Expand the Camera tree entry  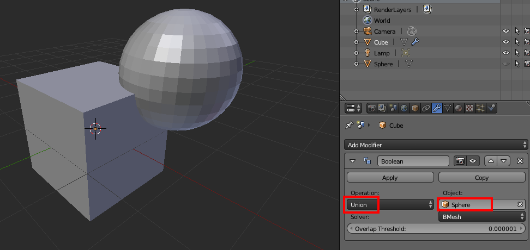[356, 32]
